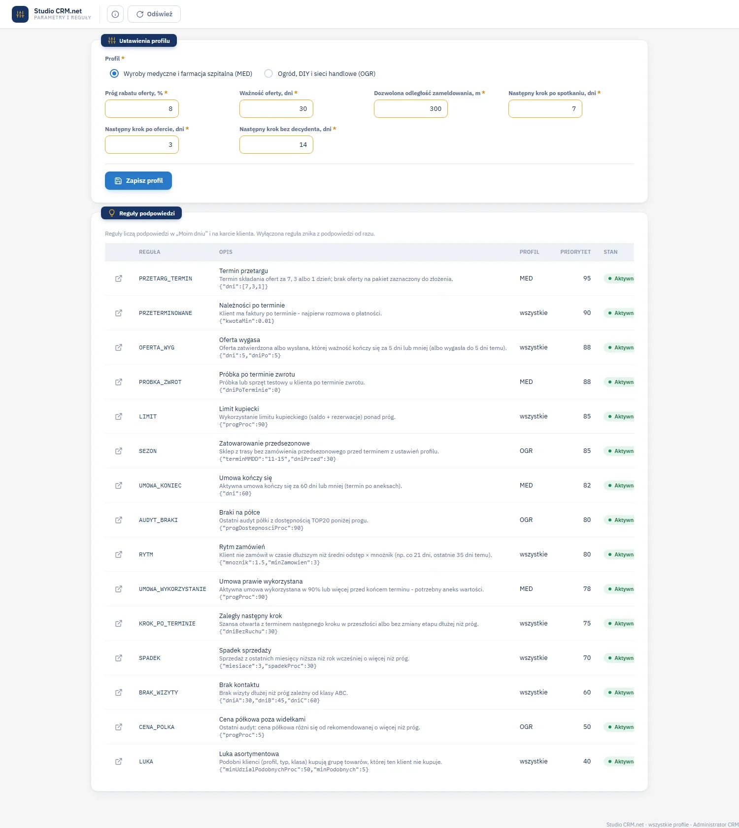Open edit icon for UMOWA_WYKORZYSTANIE rule

coord(119,589)
